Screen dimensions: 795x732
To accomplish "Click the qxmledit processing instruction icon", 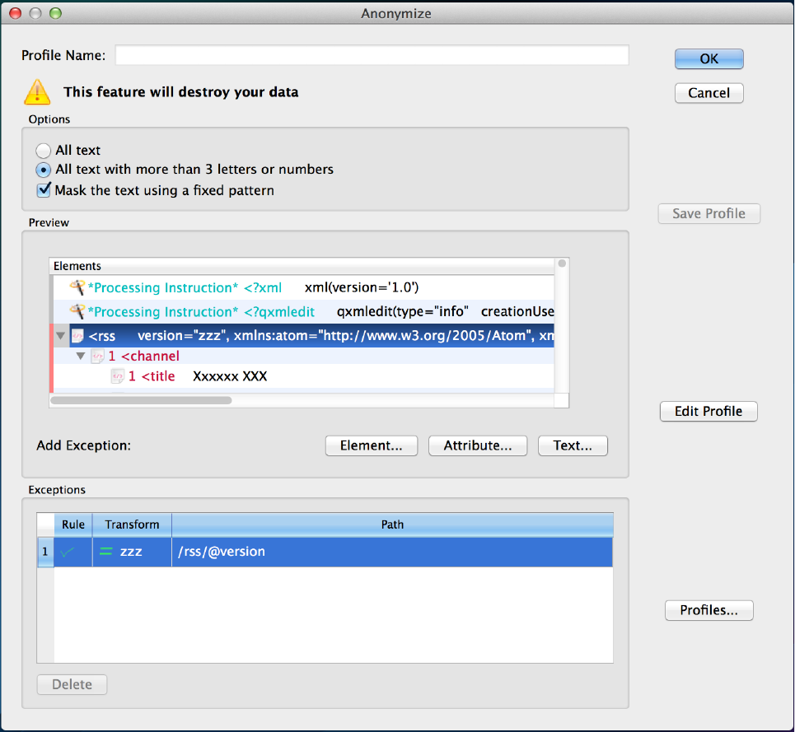I will pos(77,311).
